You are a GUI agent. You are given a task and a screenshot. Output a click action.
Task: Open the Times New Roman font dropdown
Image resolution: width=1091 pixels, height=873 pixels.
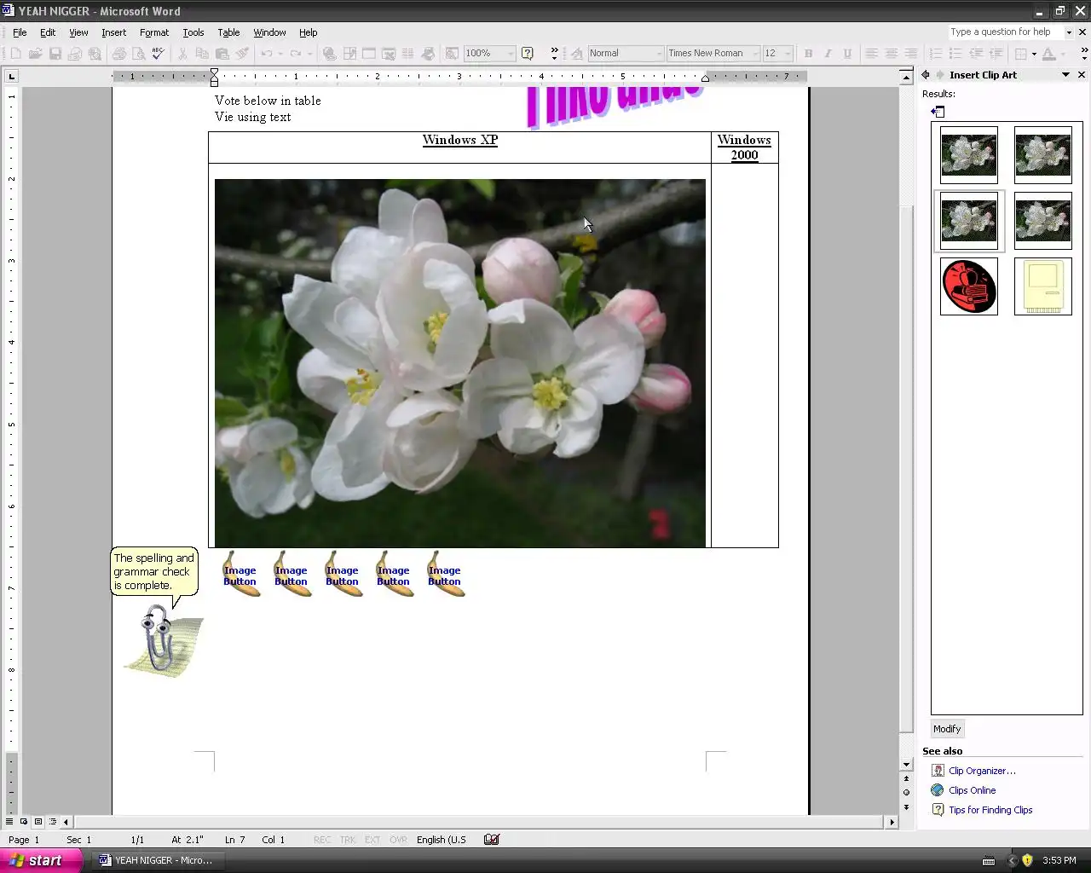[755, 53]
